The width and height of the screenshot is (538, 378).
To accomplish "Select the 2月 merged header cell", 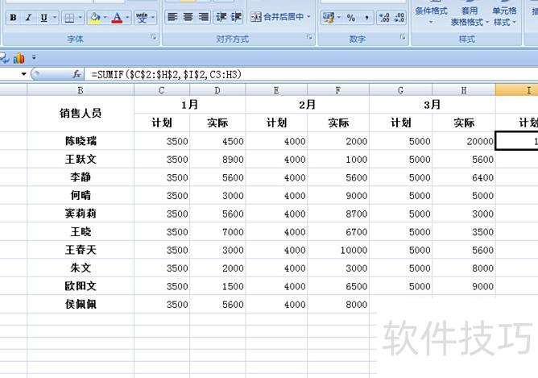I will tap(307, 105).
